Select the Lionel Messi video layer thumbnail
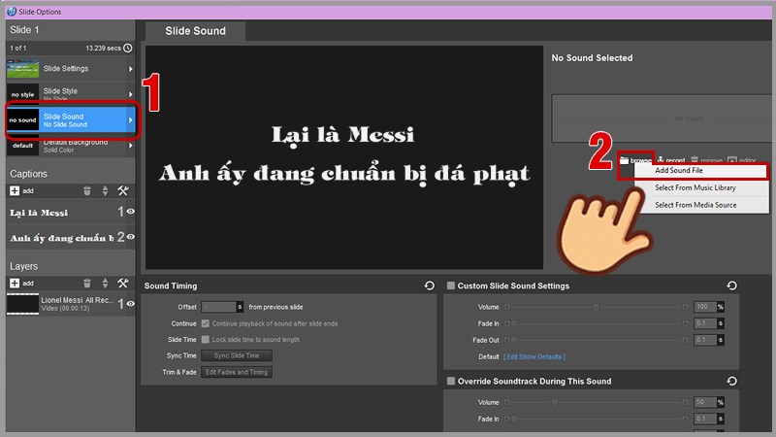776x437 pixels. (22, 304)
